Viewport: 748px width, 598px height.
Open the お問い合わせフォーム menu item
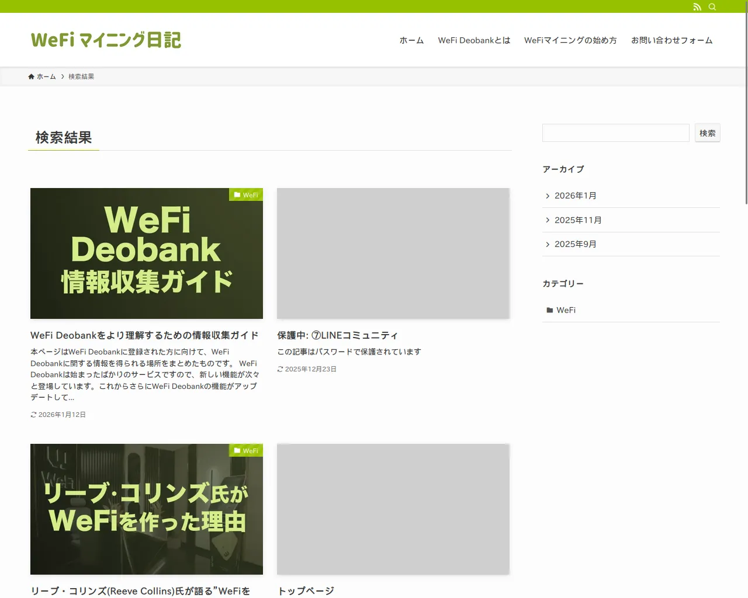(672, 40)
